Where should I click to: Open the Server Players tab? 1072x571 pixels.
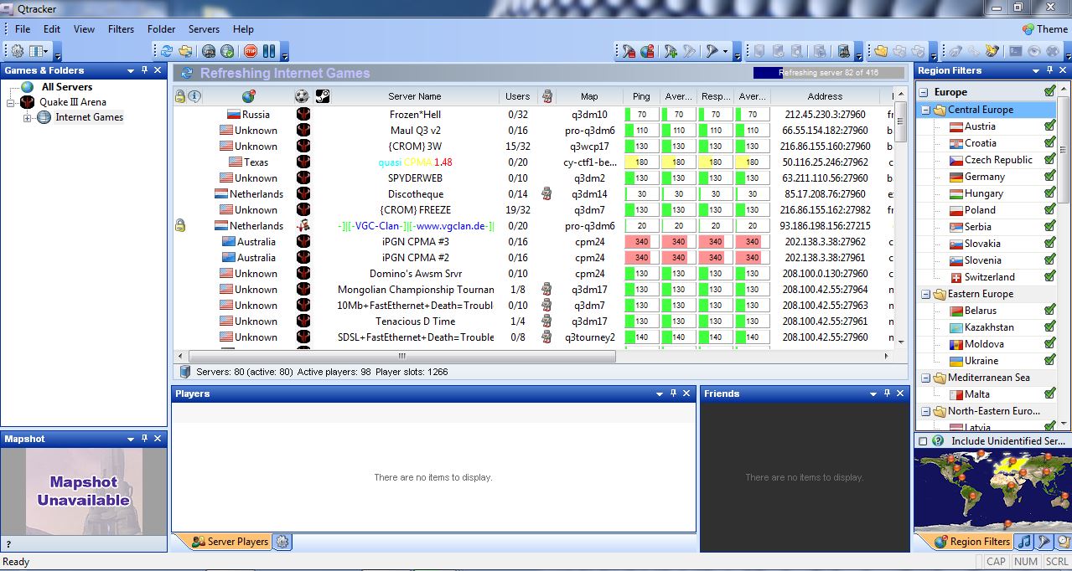[x=230, y=542]
